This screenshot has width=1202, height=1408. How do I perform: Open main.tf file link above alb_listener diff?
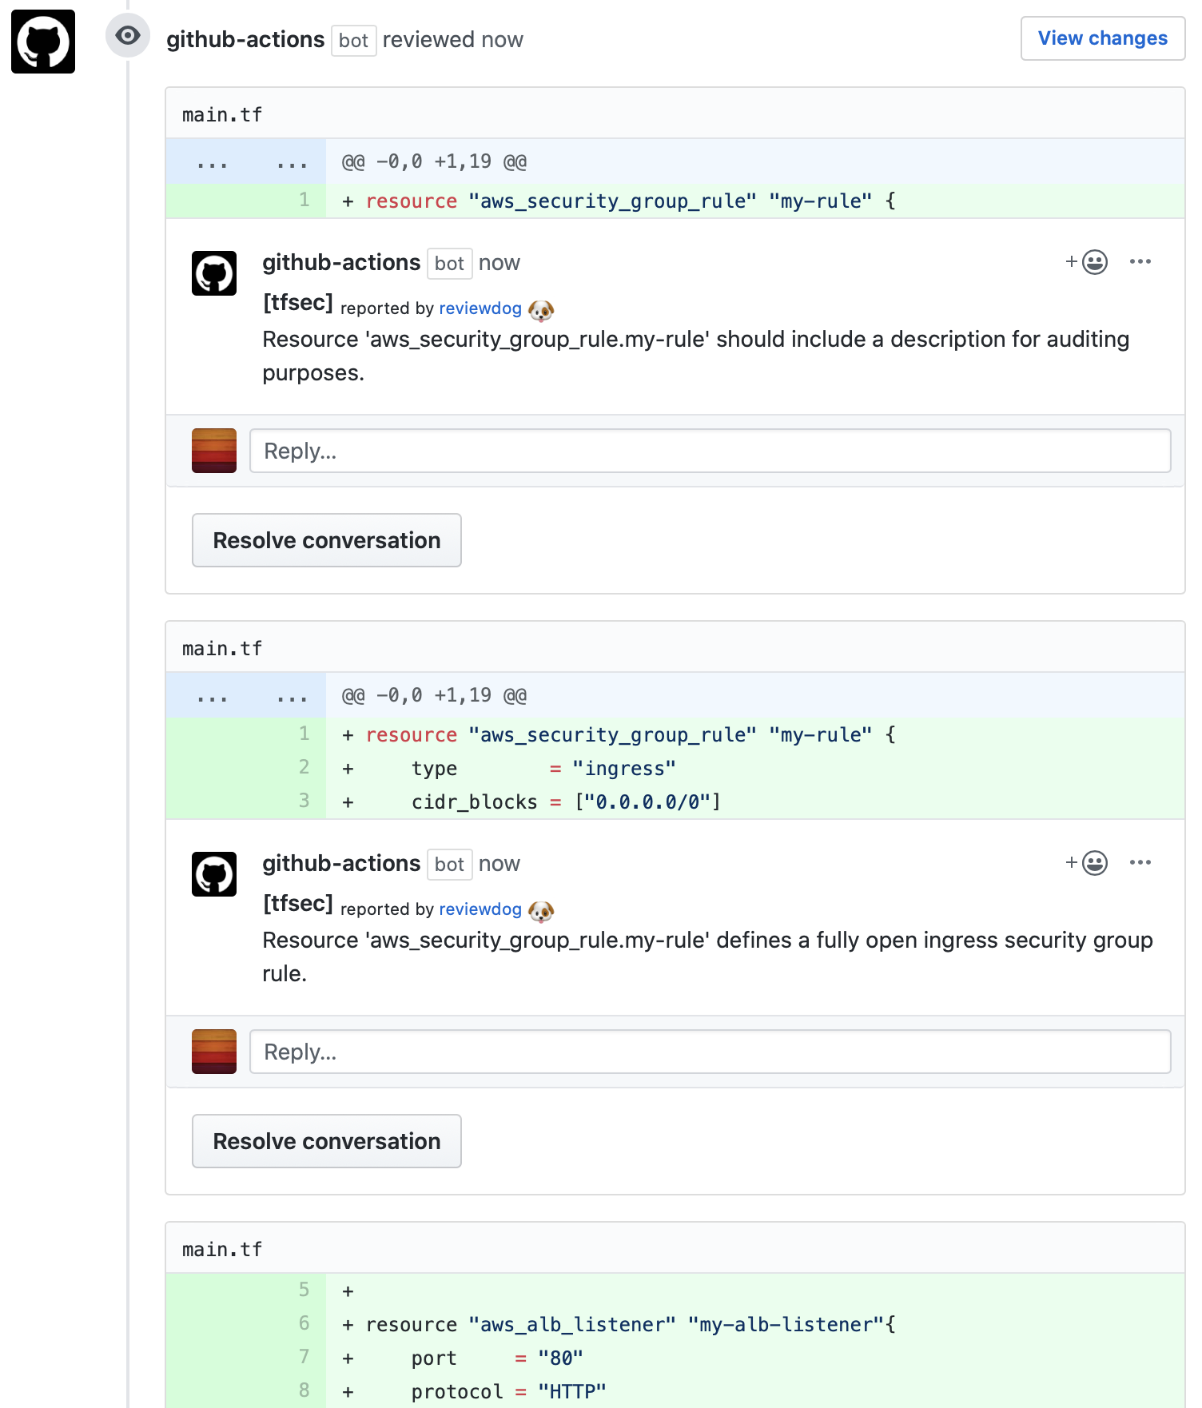point(222,1250)
